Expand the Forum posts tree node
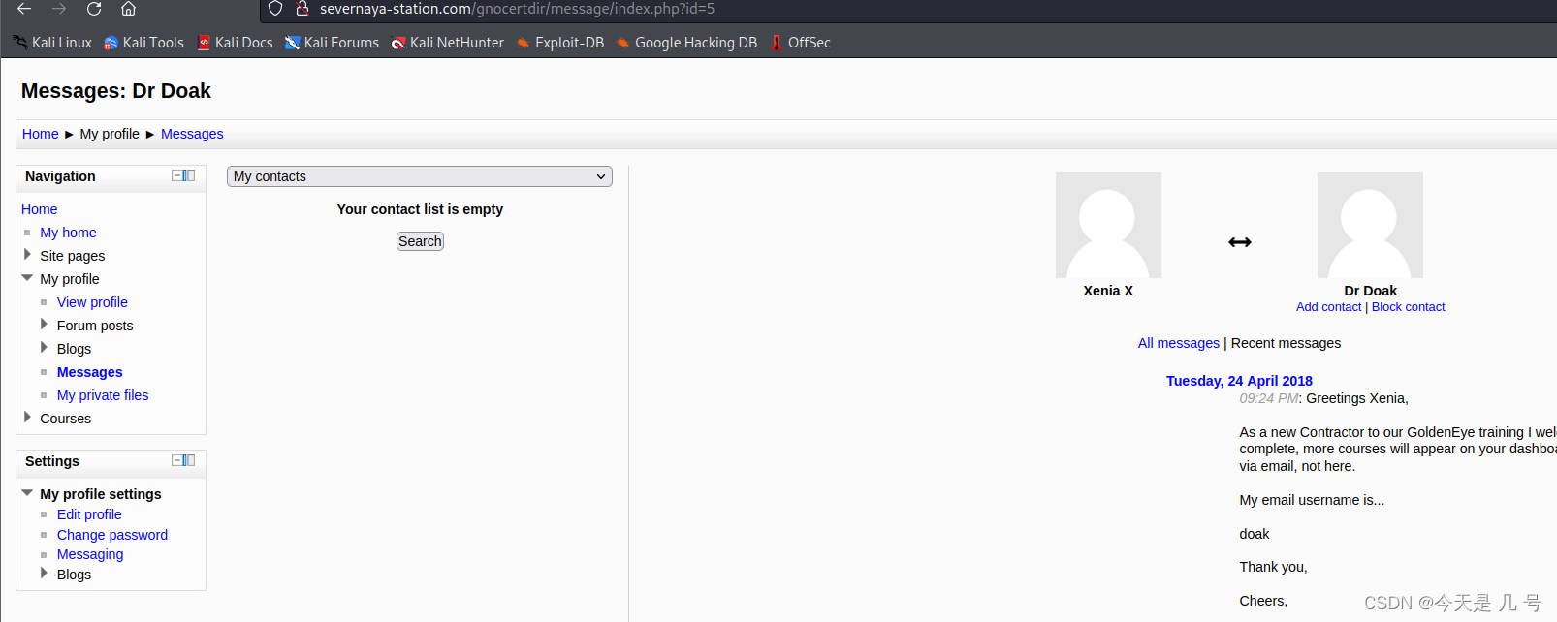This screenshot has width=1557, height=622. [44, 325]
